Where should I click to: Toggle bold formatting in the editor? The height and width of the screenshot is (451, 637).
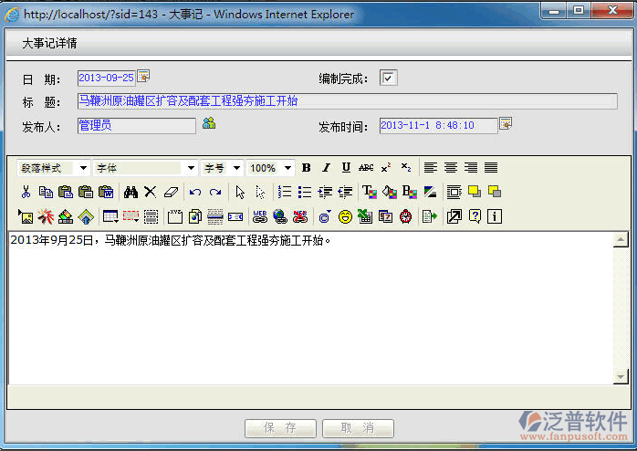307,168
